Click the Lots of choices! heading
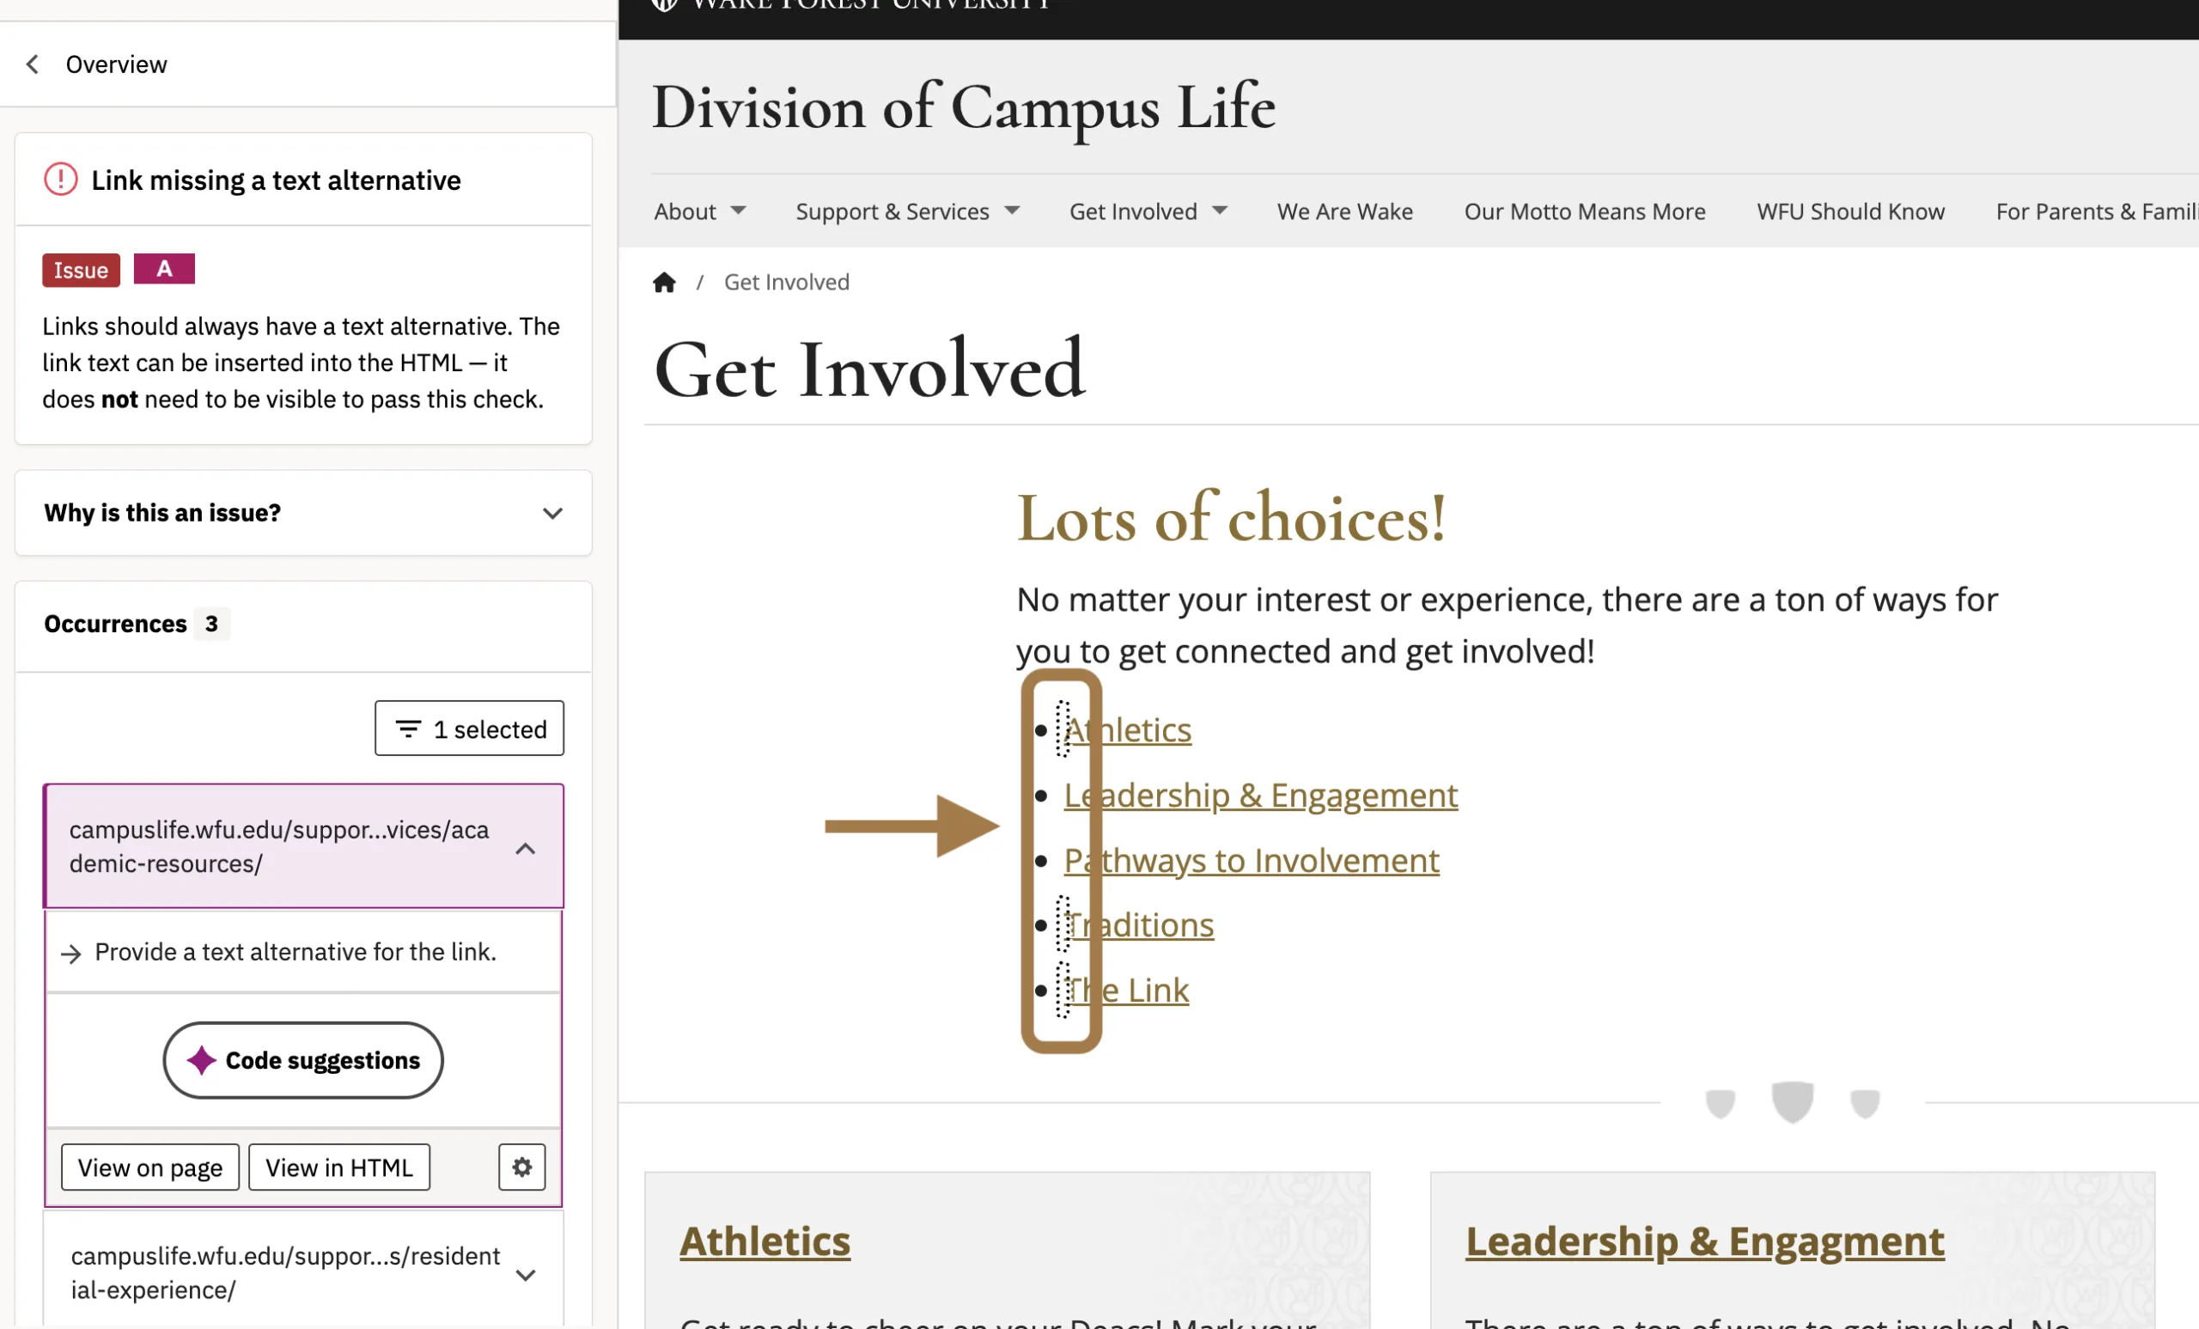 (1232, 519)
